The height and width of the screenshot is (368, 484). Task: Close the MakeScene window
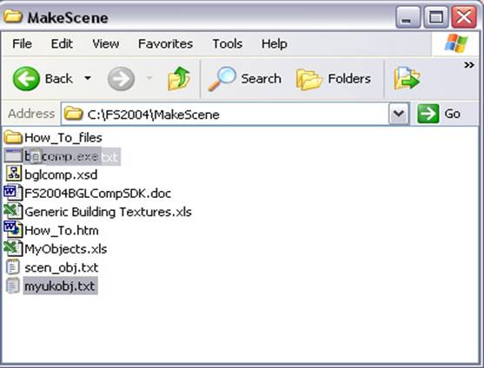point(464,17)
